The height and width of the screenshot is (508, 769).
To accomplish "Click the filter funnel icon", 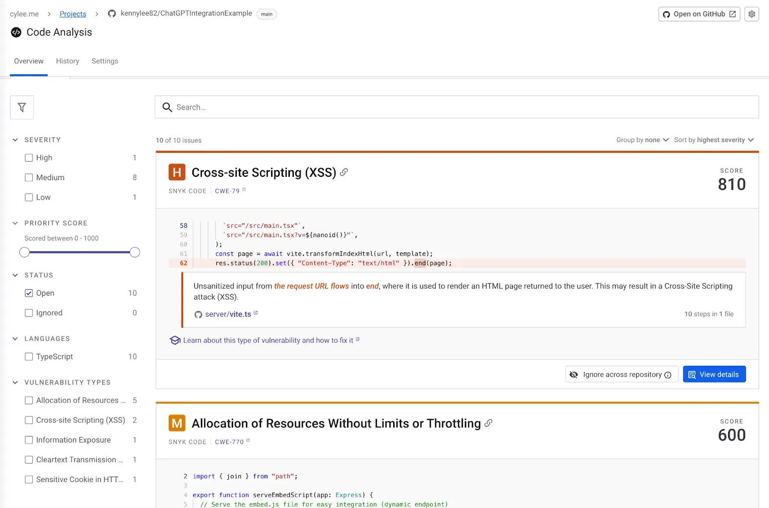I will [x=22, y=108].
